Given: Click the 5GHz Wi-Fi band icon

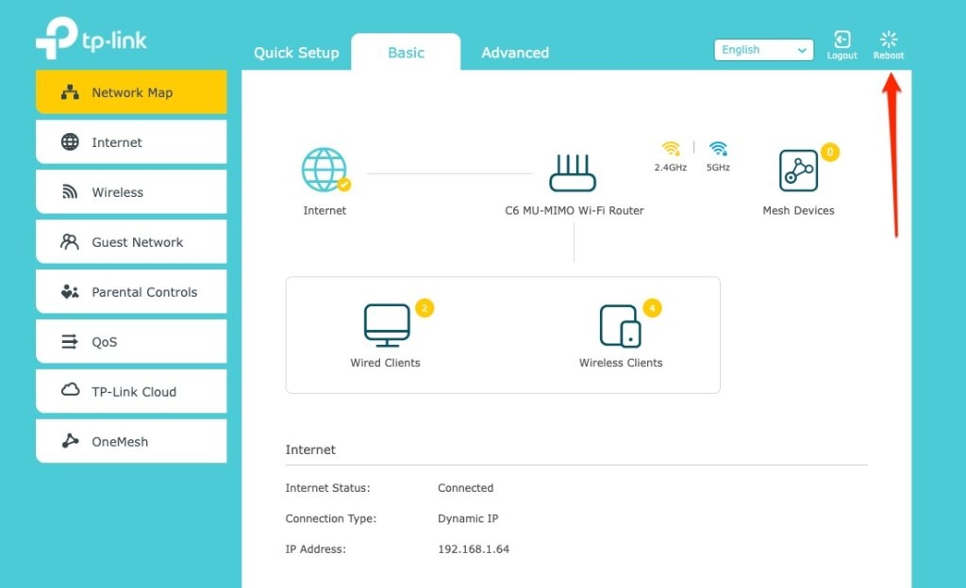Looking at the screenshot, I should (718, 148).
